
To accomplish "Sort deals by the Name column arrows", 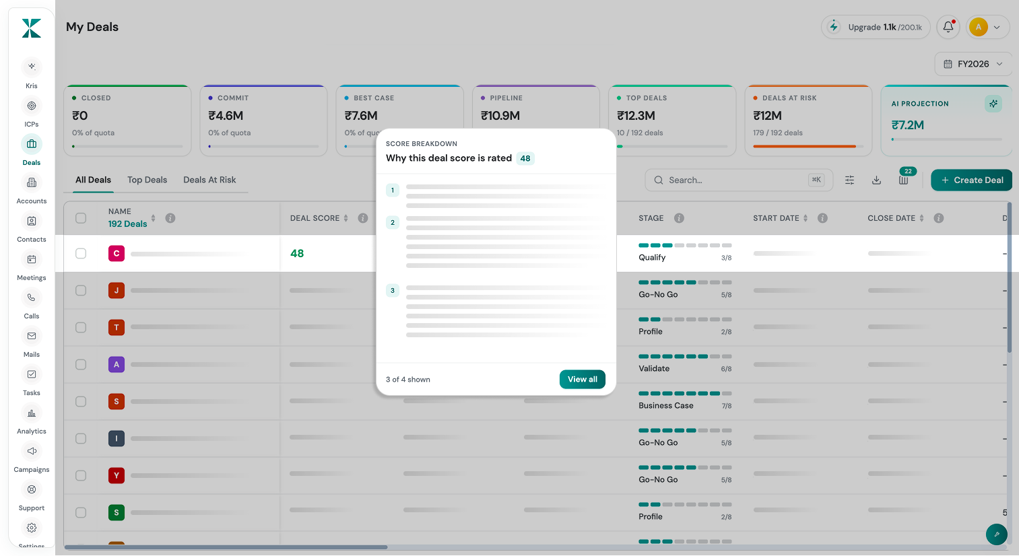I will 153,218.
